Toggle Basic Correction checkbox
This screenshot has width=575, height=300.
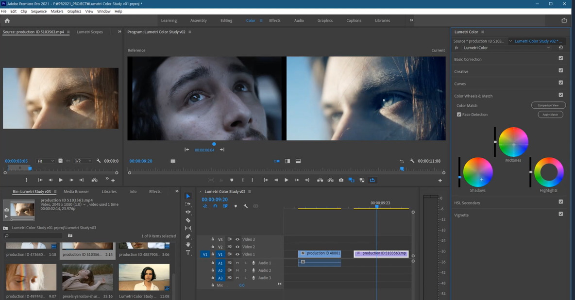(x=561, y=58)
